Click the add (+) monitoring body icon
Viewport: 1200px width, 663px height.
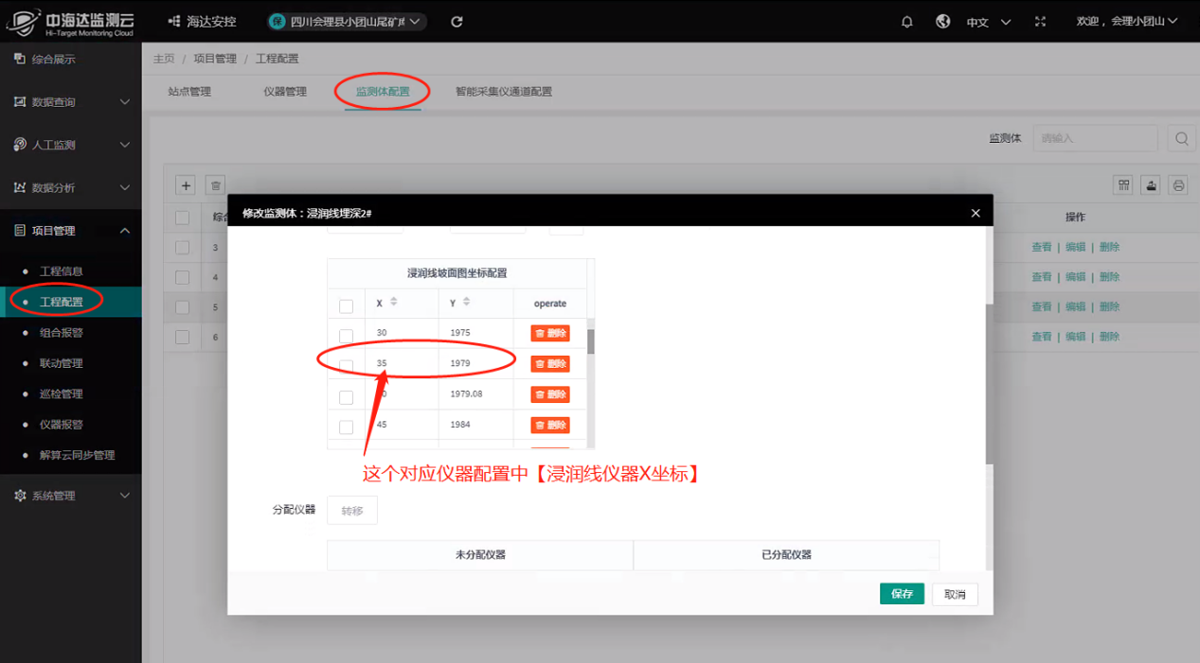click(187, 185)
